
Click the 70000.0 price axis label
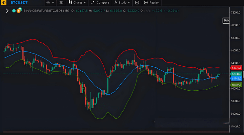pyautogui.click(x=236, y=25)
